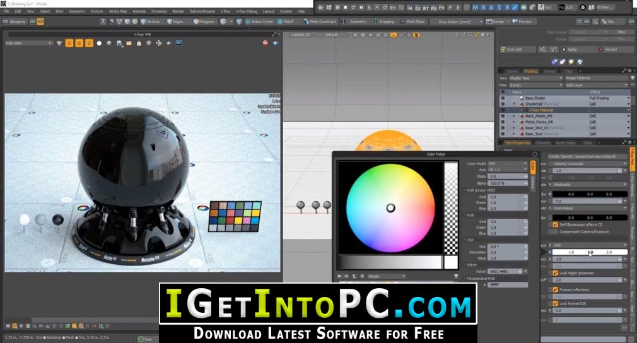Click the white circle icon in VFB toolbar
637x343 pixels.
pyautogui.click(x=99, y=43)
